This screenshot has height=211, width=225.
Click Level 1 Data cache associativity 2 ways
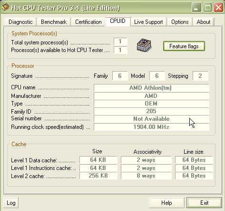click(x=146, y=160)
